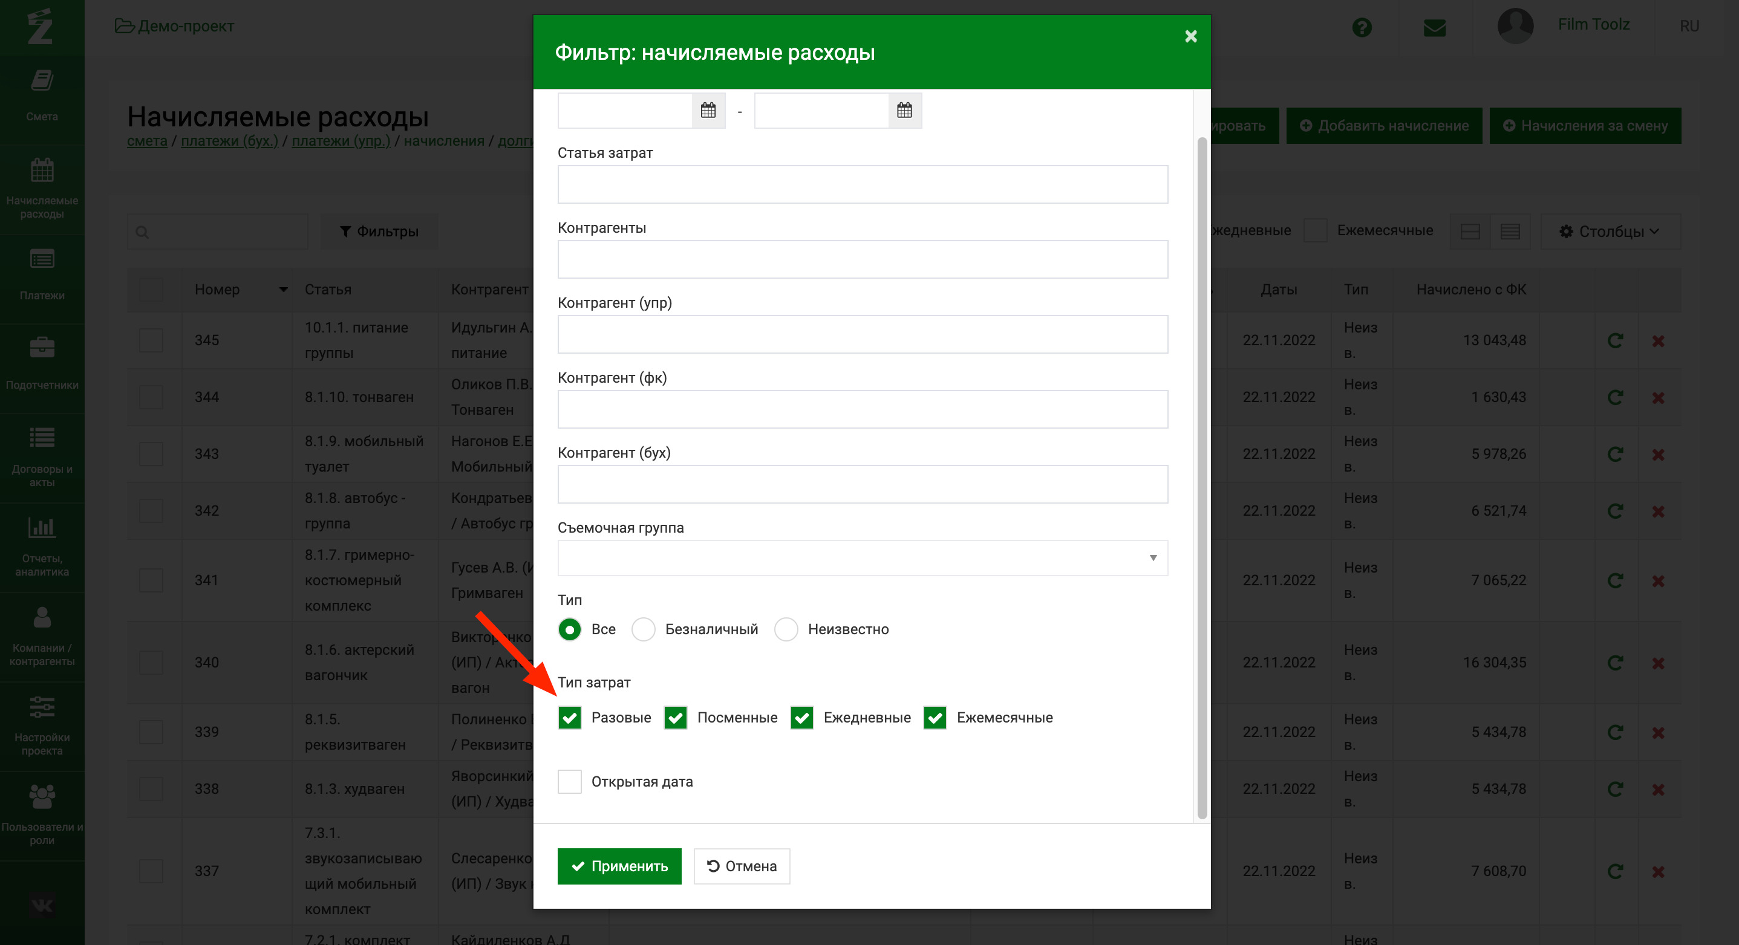This screenshot has height=945, width=1739.
Task: Go to смета breadcrumb link
Action: [147, 140]
